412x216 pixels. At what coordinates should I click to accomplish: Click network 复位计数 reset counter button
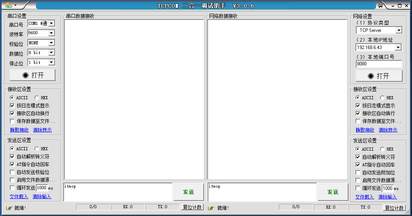click(x=394, y=207)
